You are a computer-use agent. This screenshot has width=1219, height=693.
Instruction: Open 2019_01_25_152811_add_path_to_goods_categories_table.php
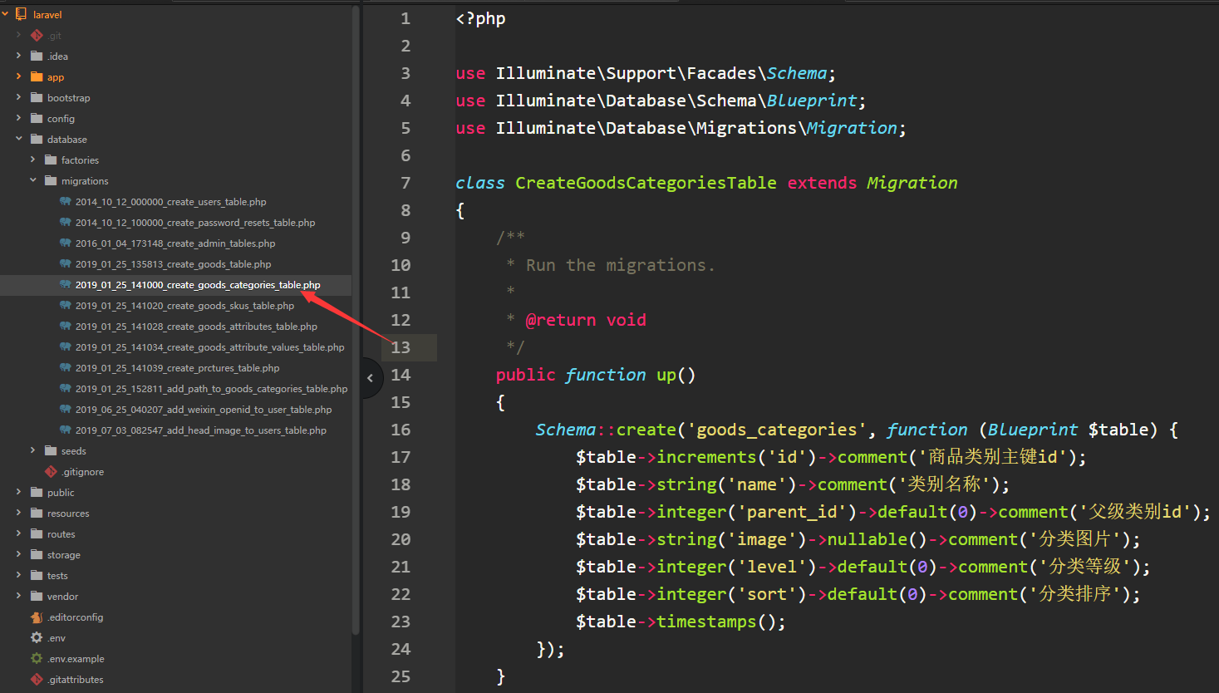[x=211, y=389]
